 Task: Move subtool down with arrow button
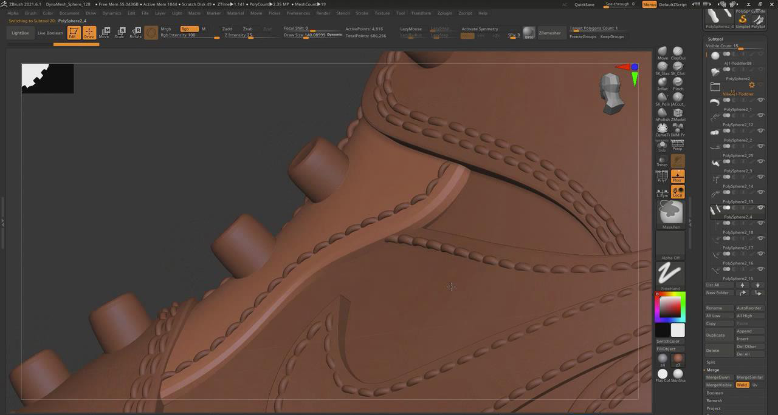tap(757, 285)
